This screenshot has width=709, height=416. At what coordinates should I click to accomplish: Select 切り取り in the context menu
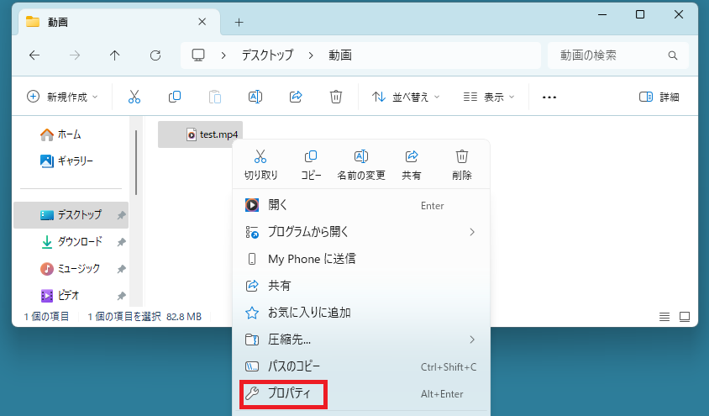point(260,165)
